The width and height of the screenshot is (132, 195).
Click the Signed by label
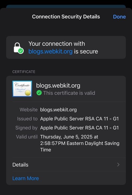(26, 128)
